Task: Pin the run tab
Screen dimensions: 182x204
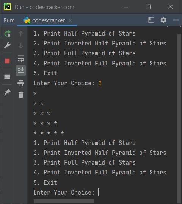Action: 7,92
